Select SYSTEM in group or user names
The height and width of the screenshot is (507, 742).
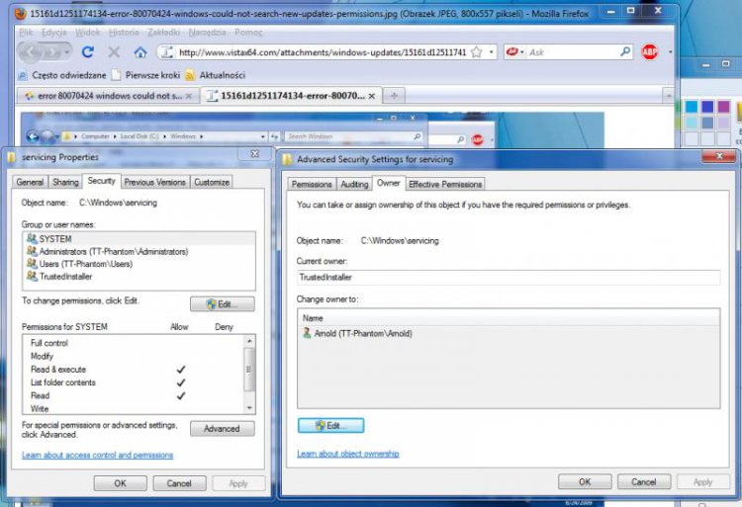(x=139, y=238)
